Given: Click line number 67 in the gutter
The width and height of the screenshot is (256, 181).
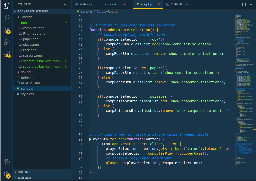Looking at the screenshot, I should click(x=80, y=30).
